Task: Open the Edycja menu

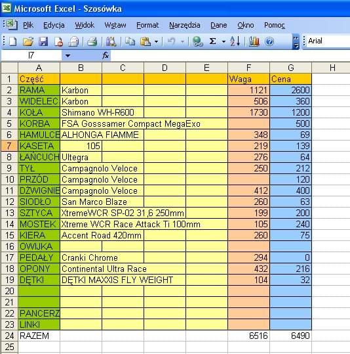Action: pos(54,25)
